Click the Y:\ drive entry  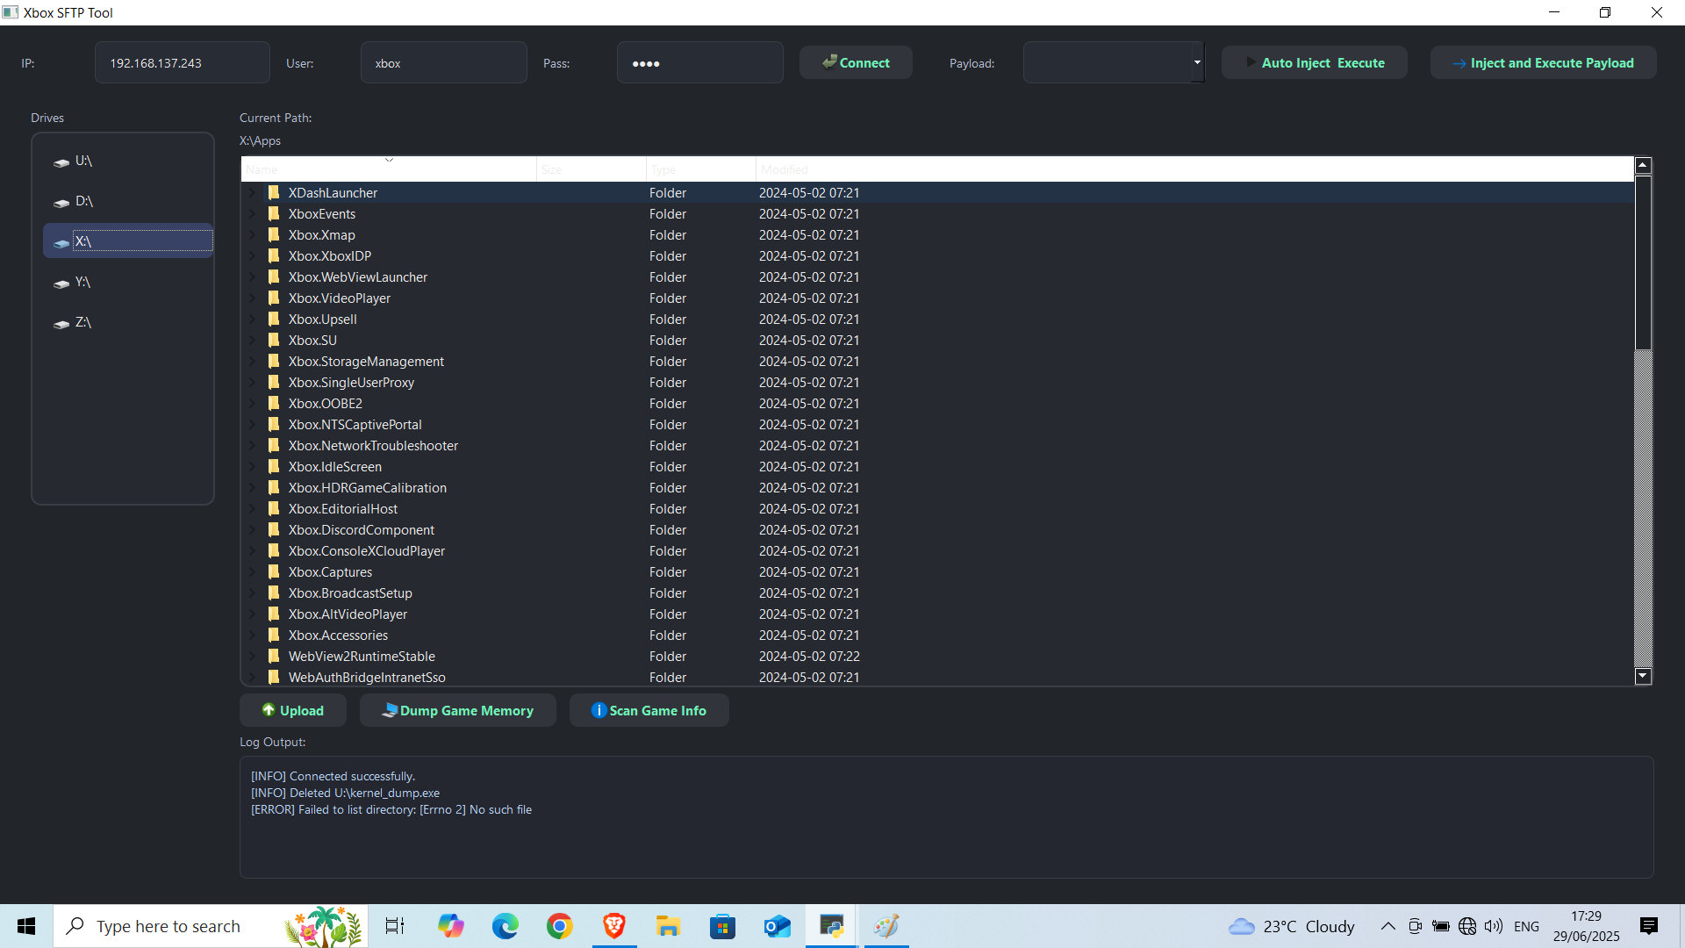[x=82, y=283]
